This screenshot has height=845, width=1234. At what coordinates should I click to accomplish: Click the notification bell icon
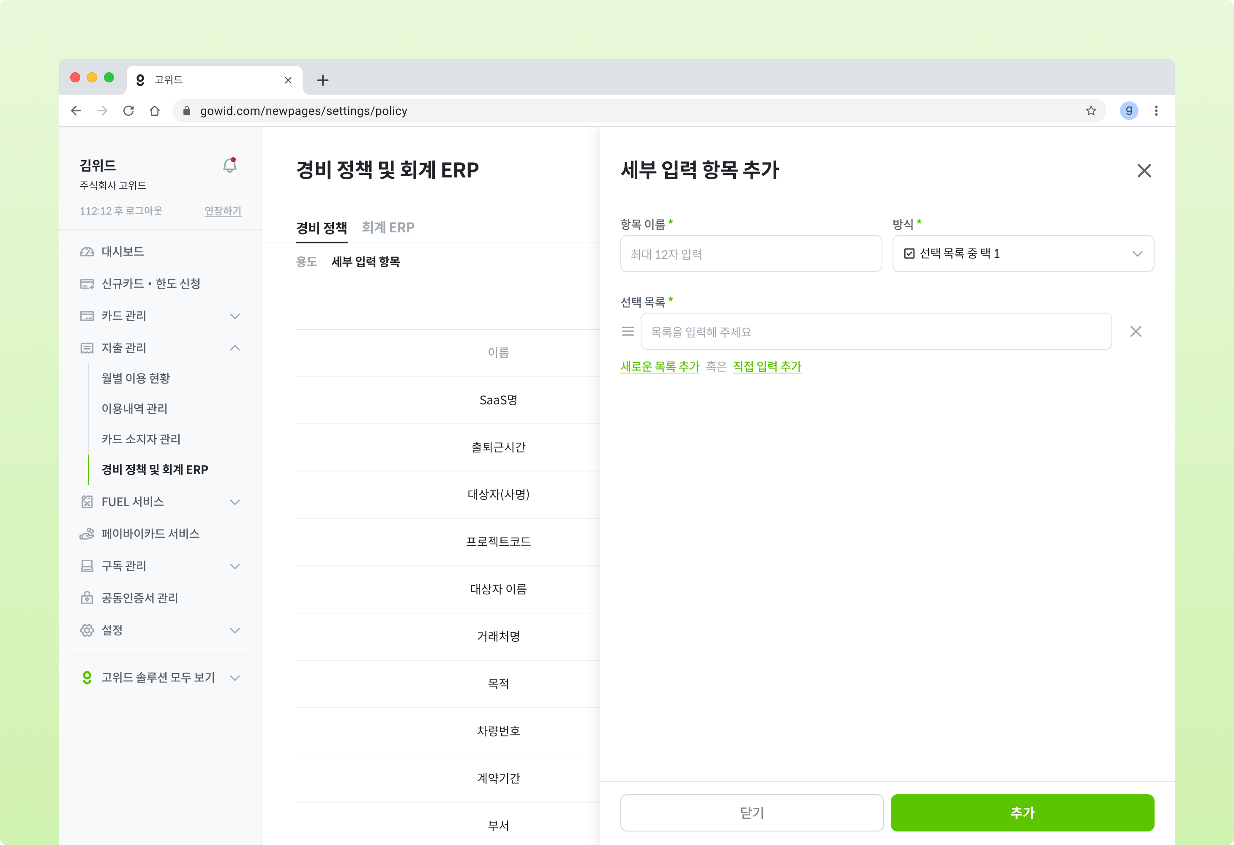tap(229, 166)
